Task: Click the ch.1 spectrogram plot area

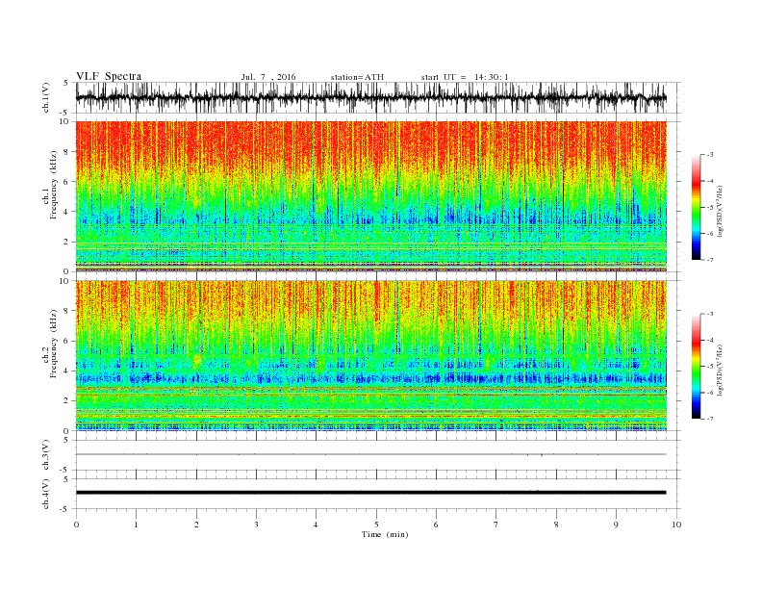Action: pyautogui.click(x=371, y=196)
